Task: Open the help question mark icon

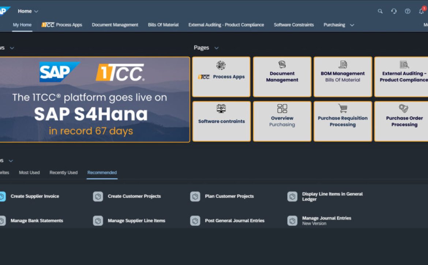Action: pyautogui.click(x=407, y=11)
